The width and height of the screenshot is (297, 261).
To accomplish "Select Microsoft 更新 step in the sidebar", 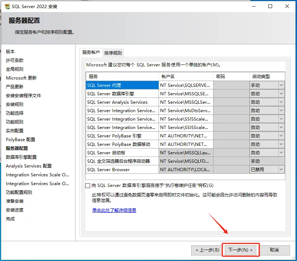I will (21, 78).
